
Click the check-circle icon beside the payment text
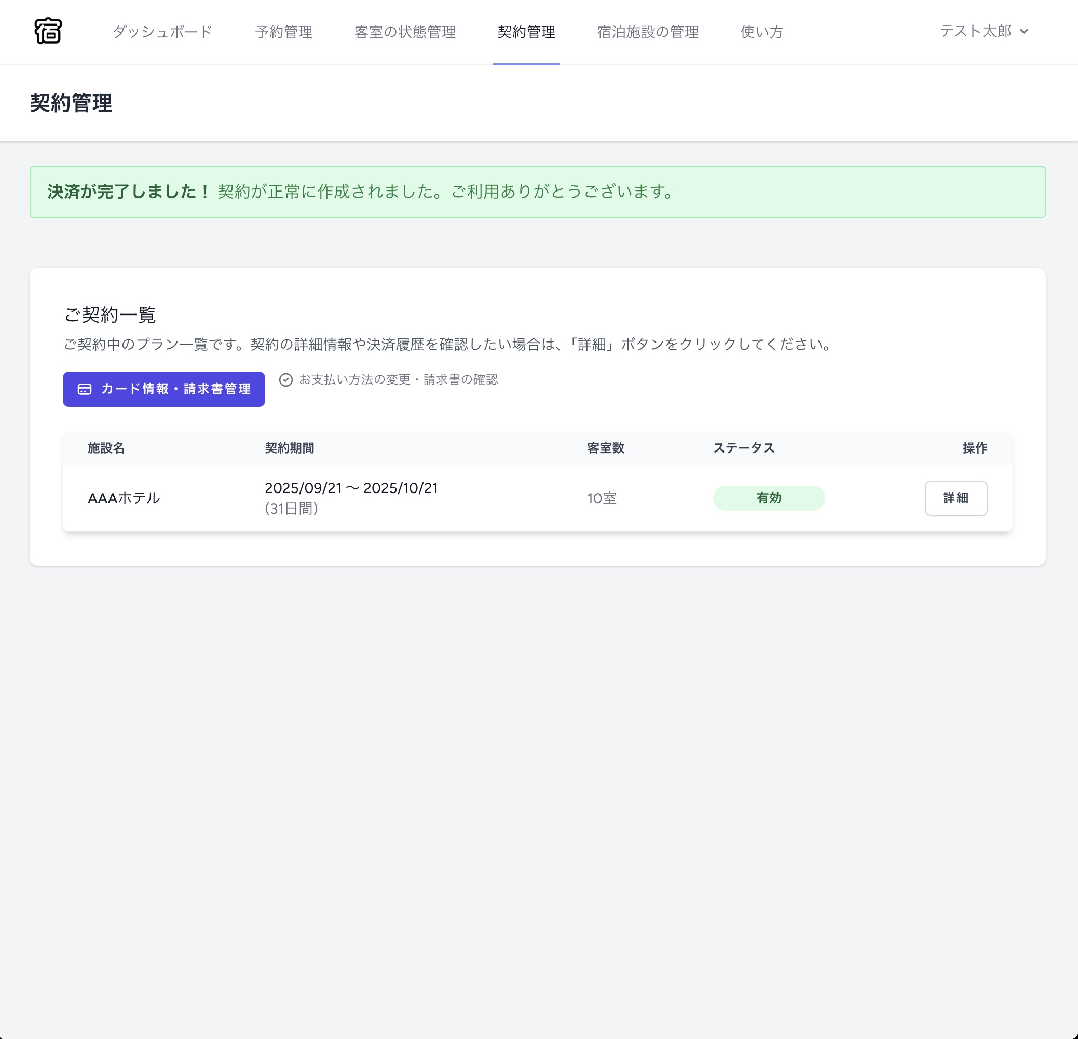(x=286, y=379)
